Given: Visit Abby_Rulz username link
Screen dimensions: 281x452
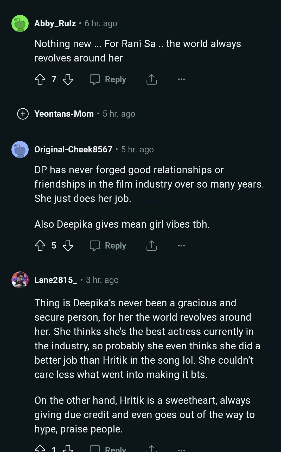Looking at the screenshot, I should pyautogui.click(x=55, y=23).
